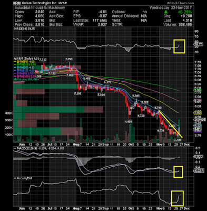Click the High value 4.080
Screen dimensions: 207x211
[40, 16]
